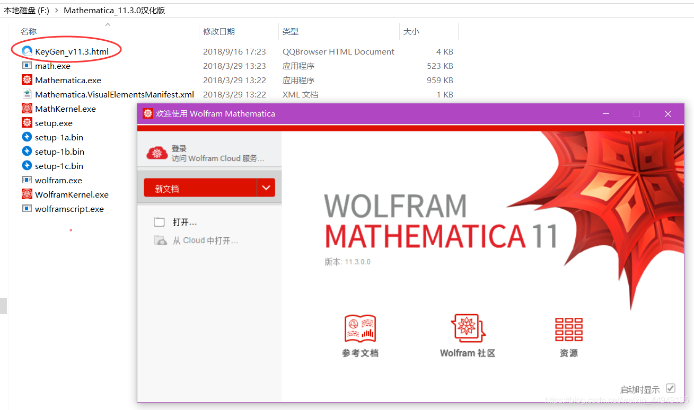Select the setup-1c.bin file icon
Screen dimensions: 694x410
tap(27, 166)
